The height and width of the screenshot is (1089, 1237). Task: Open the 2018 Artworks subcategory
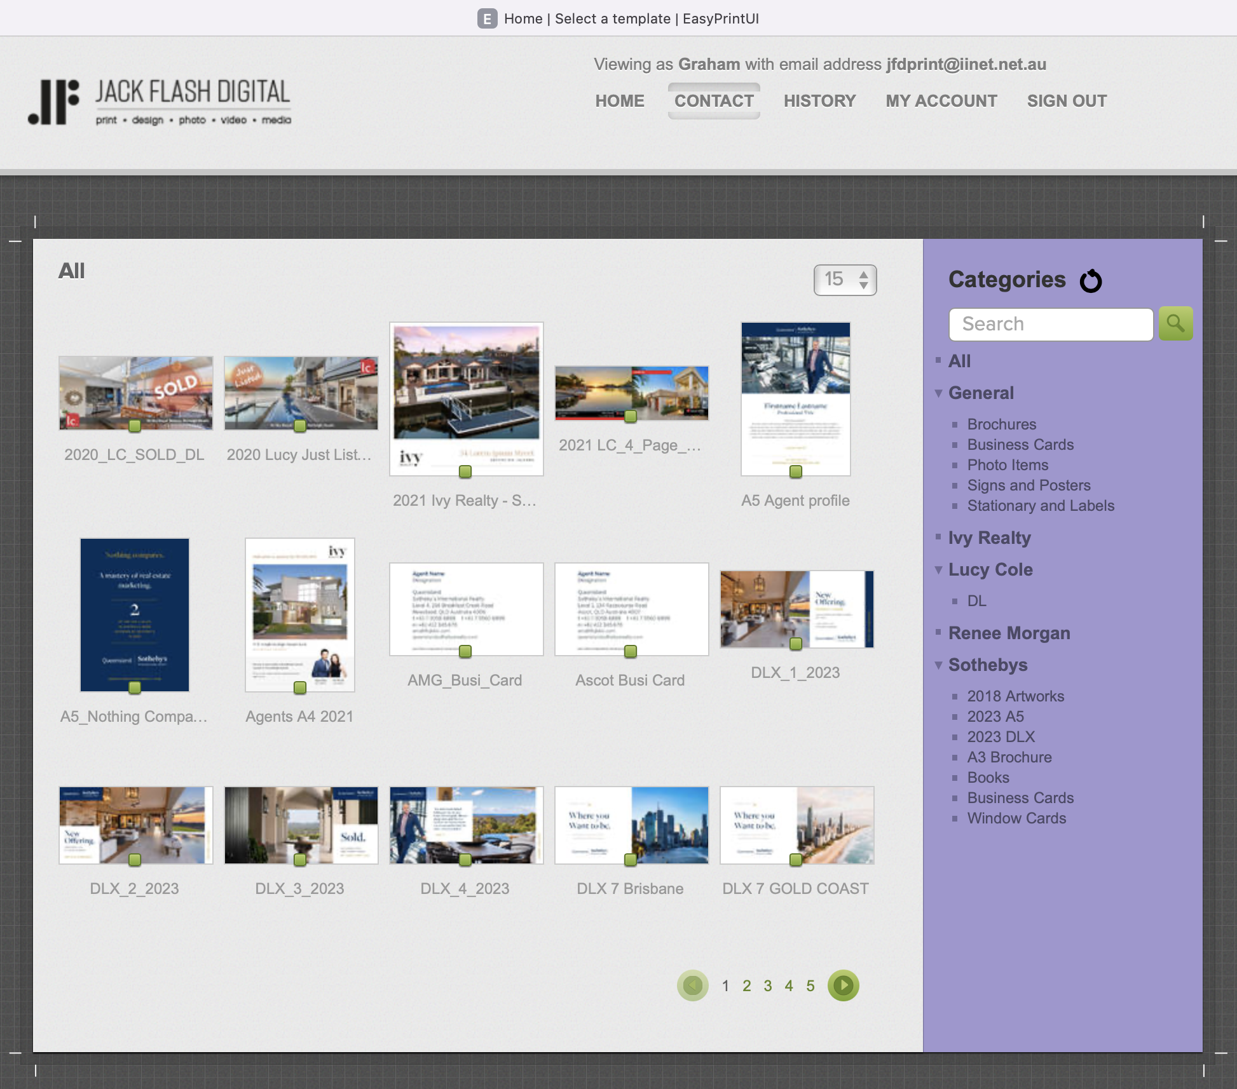point(1016,696)
